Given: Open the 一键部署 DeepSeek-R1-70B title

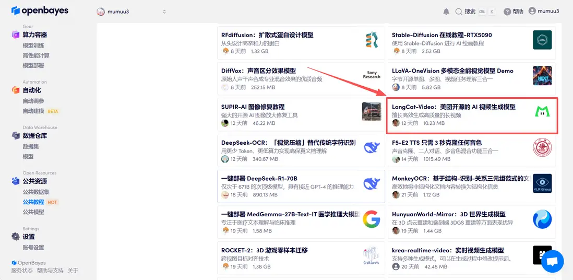Looking at the screenshot, I should coord(259,179).
